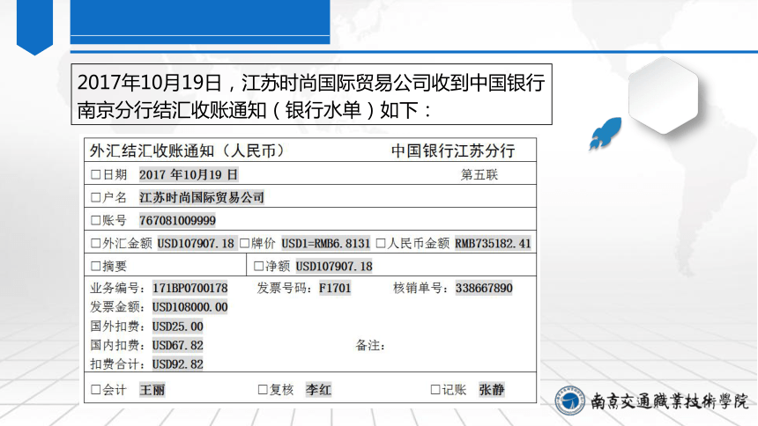The image size is (758, 426).
Task: Tick the checkbox beside 户名
Action: tap(96, 197)
